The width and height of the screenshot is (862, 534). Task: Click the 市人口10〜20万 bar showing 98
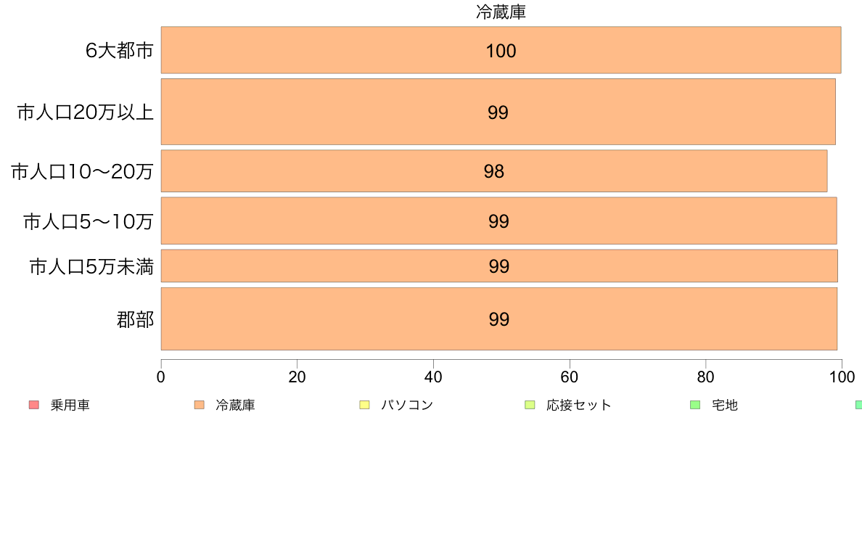[x=494, y=171]
